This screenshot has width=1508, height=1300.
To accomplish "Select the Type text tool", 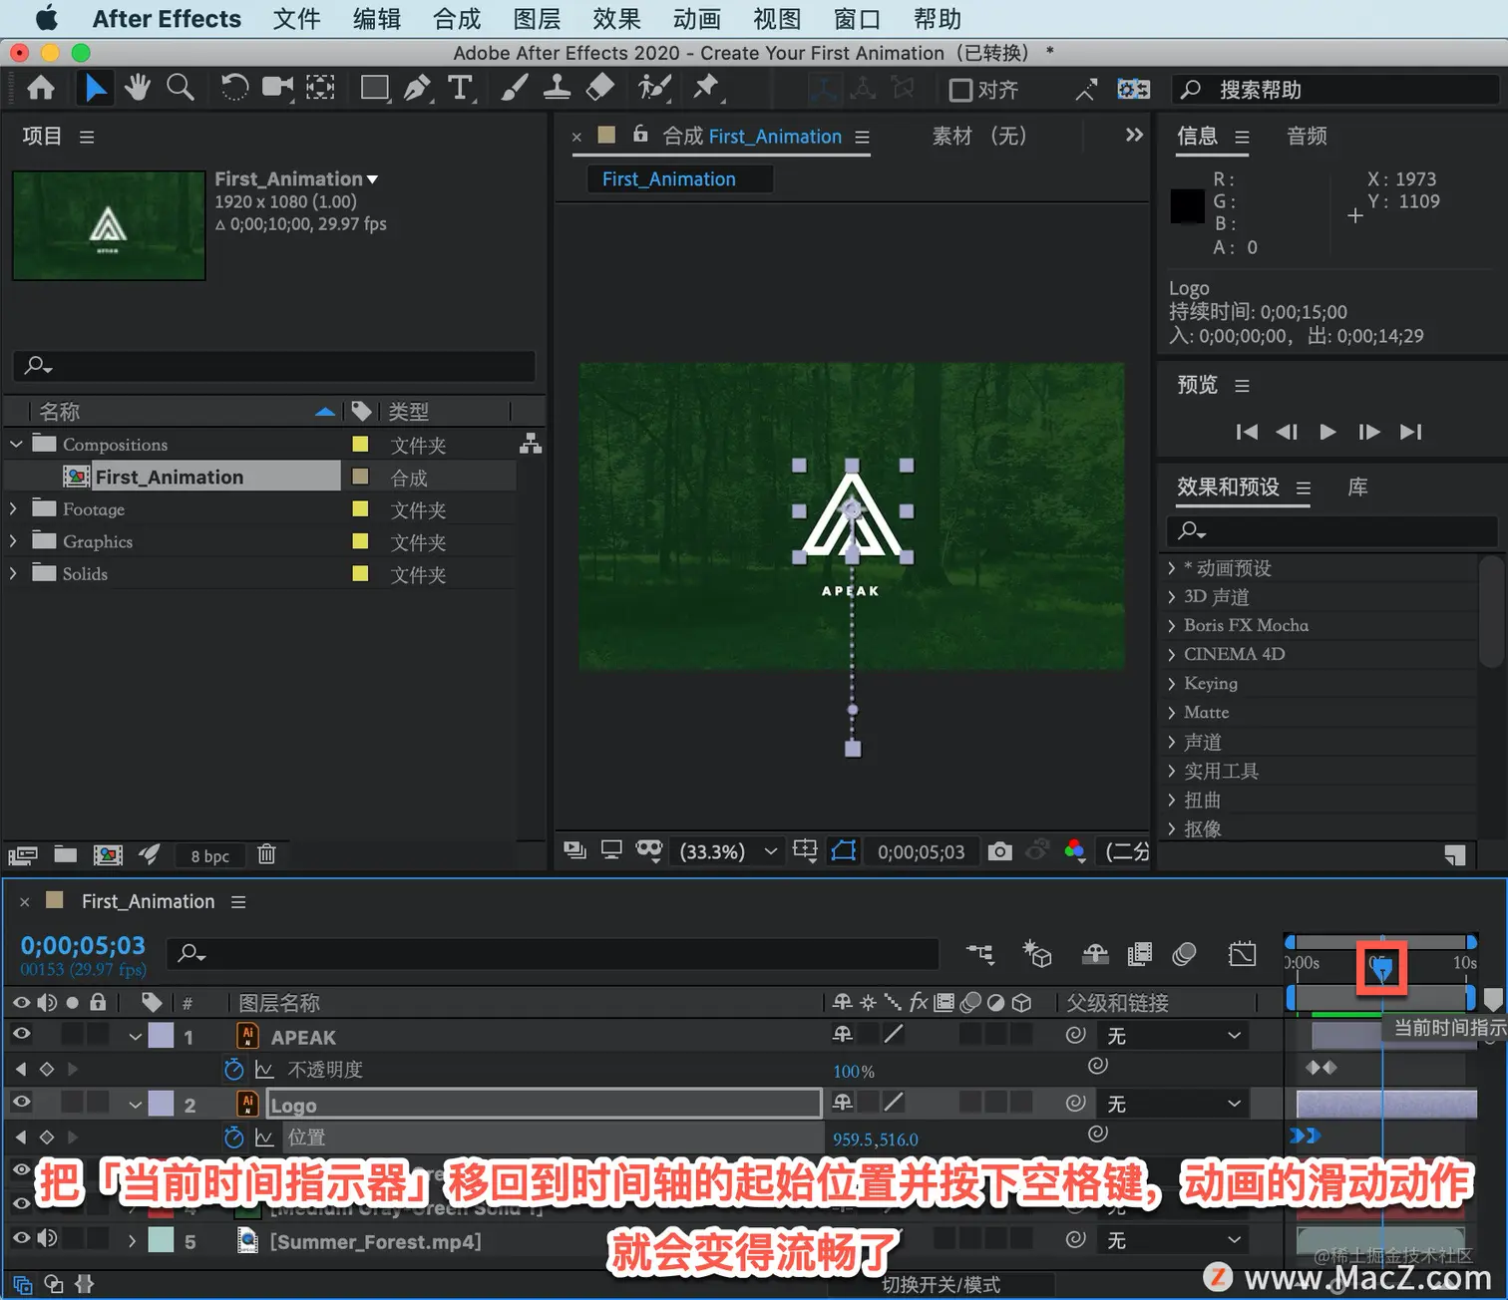I will [x=460, y=89].
